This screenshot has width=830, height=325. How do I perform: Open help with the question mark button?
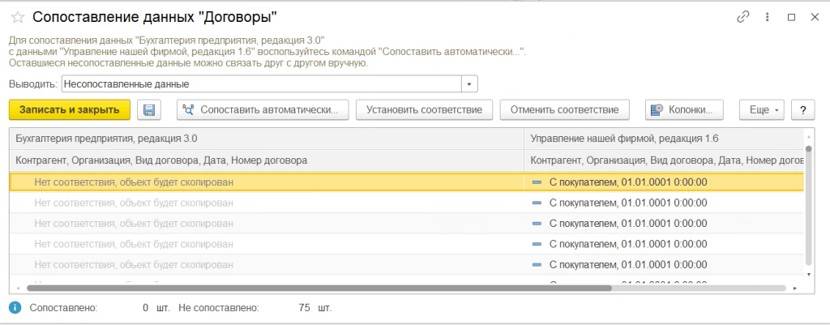[x=803, y=110]
